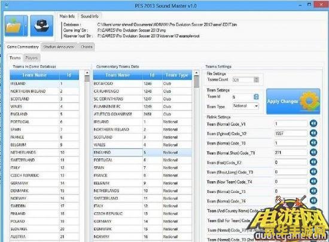Play sound for Team Code_T1

[313, 152]
